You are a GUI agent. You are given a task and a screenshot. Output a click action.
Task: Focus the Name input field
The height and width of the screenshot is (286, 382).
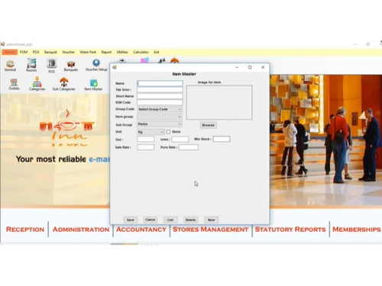[160, 83]
